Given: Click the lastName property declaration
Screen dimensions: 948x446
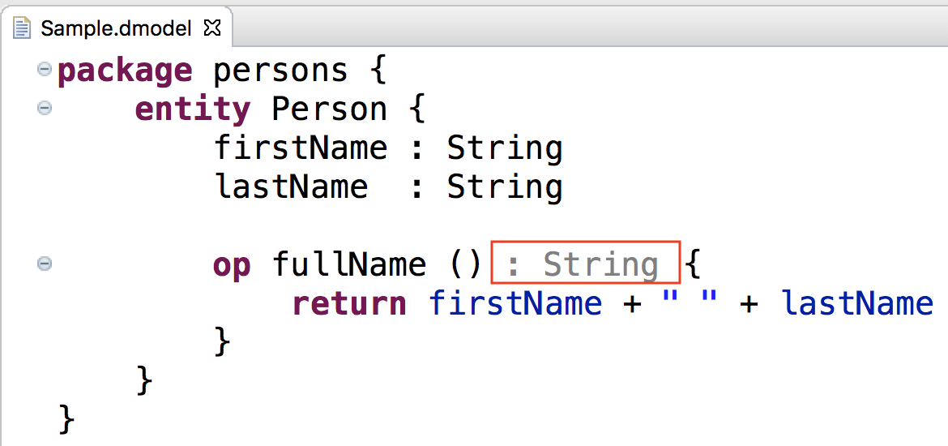Looking at the screenshot, I should [291, 187].
